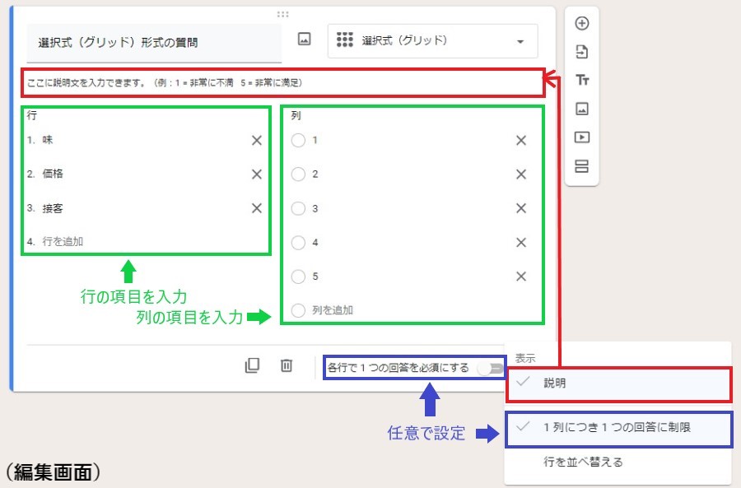The image size is (741, 488).
Task: Select 1 列につき 1 つの回答に制限 option
Action: click(617, 427)
